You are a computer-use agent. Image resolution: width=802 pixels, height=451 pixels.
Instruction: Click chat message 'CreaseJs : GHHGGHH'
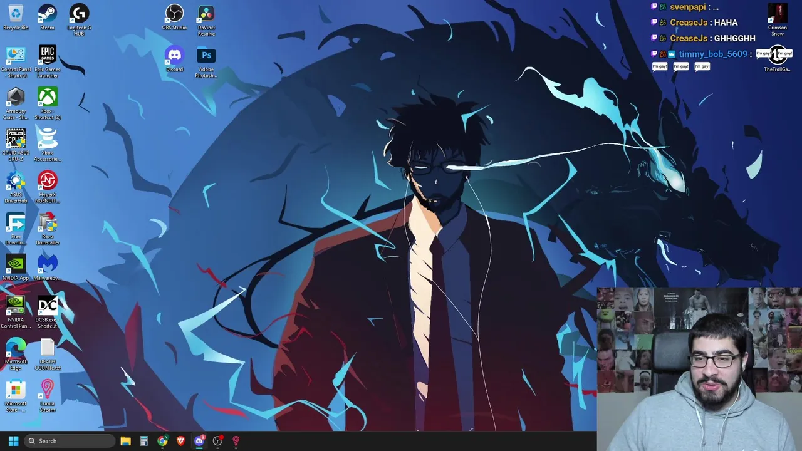point(712,38)
